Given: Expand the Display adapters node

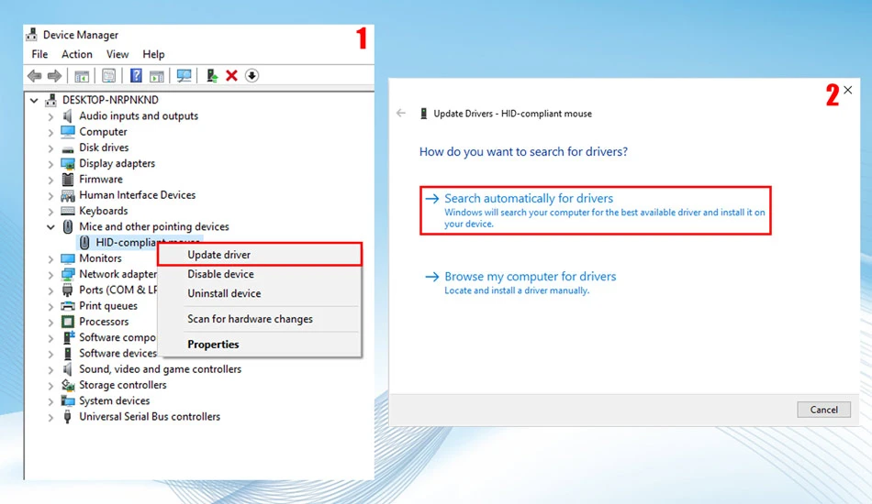Looking at the screenshot, I should 50,164.
